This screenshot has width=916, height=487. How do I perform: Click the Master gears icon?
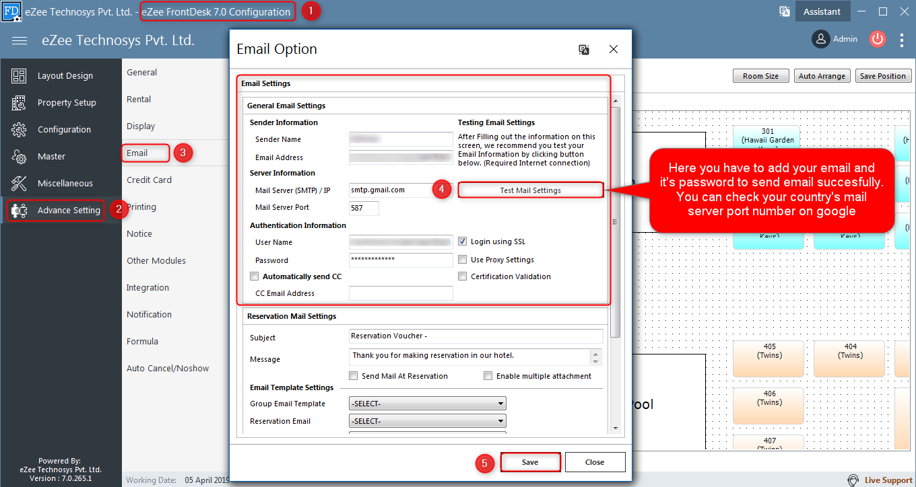[x=19, y=157]
